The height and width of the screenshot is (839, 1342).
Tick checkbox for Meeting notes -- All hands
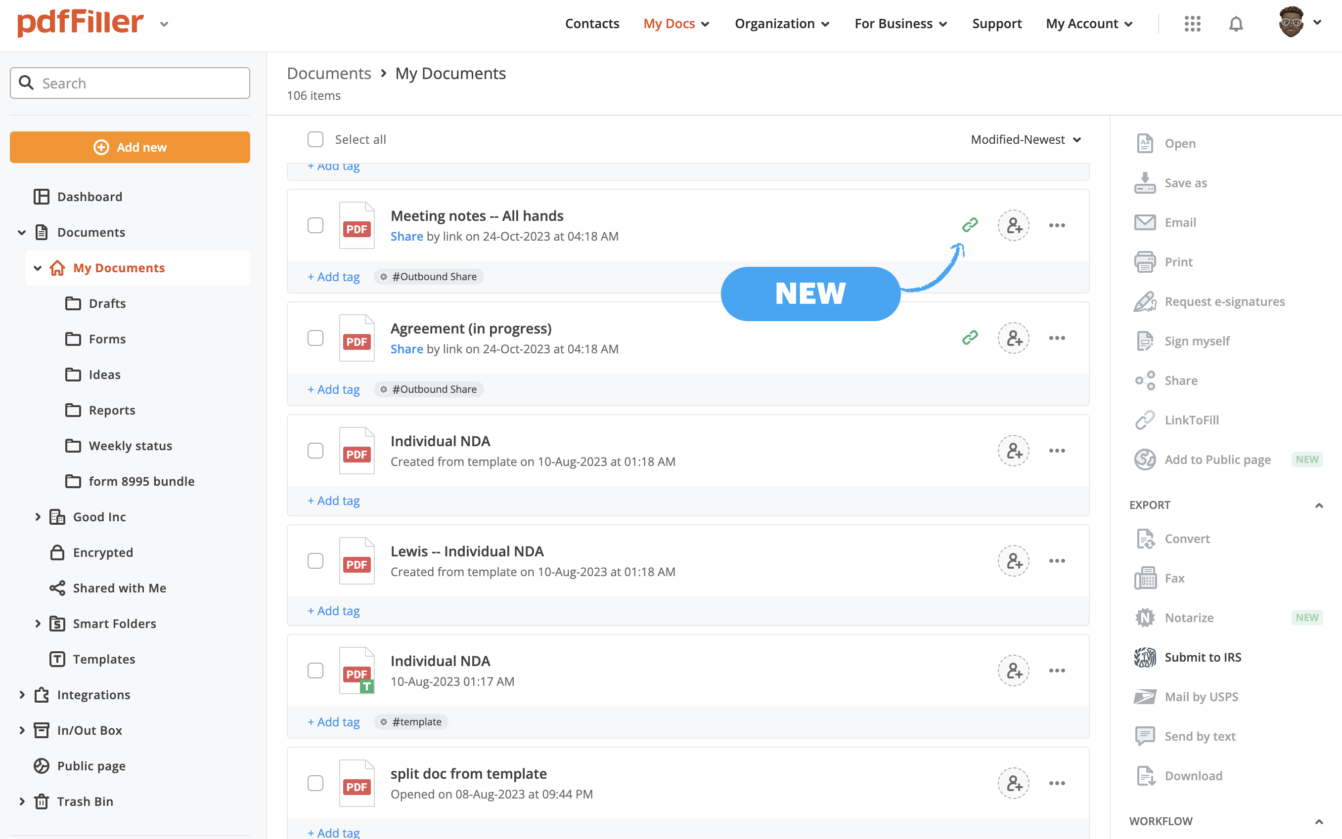click(x=315, y=225)
